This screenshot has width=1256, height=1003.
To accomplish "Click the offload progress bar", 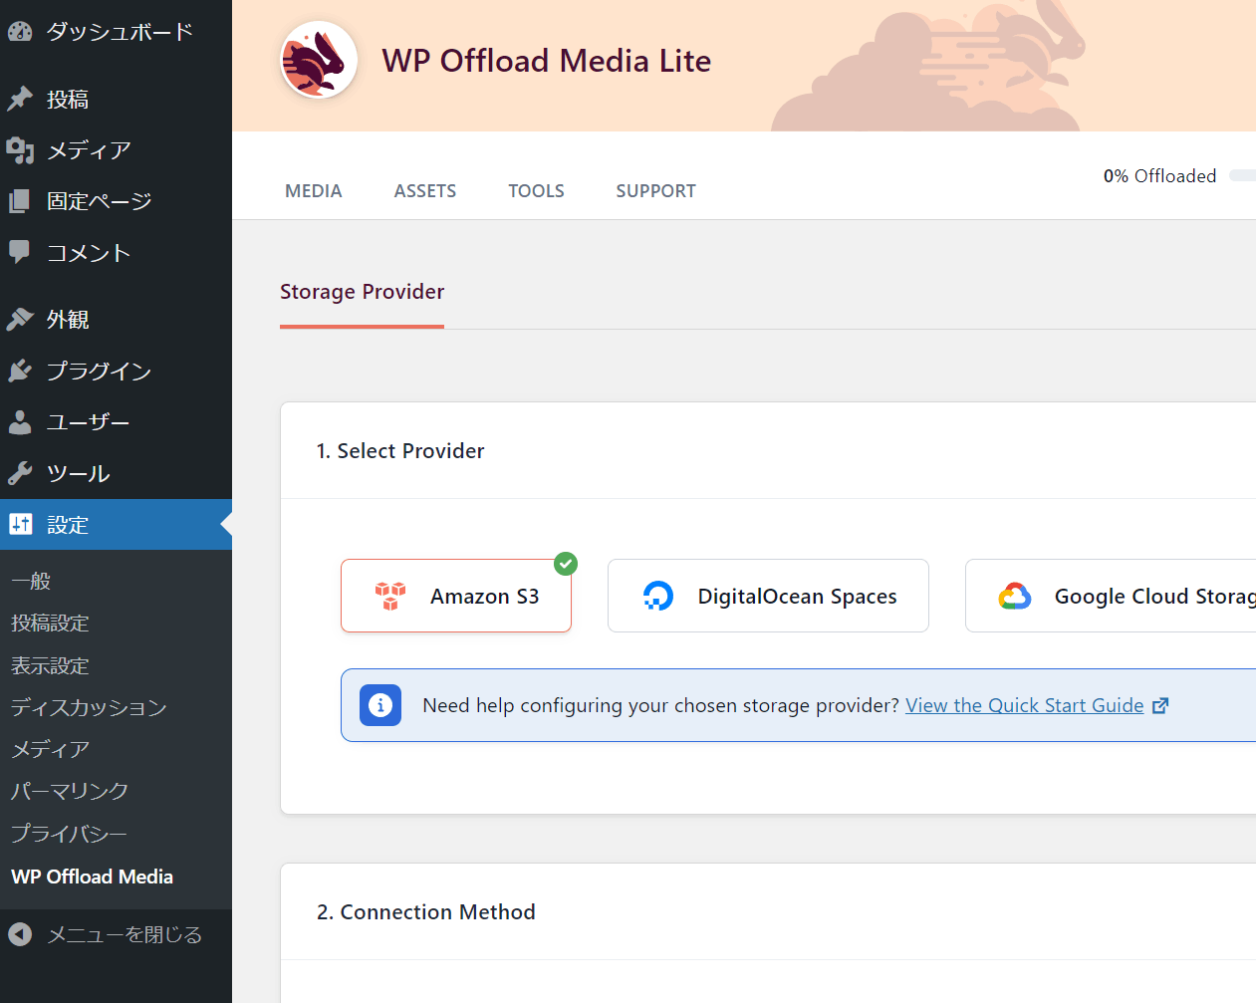I will (x=1243, y=175).
